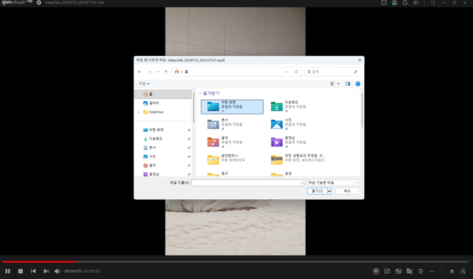
Task: Pause the video playback
Action: [8, 271]
